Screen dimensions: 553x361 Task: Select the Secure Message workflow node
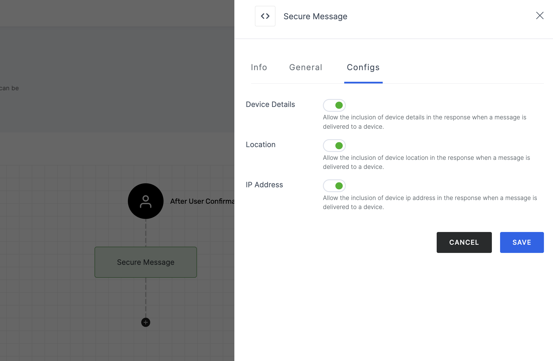(146, 262)
